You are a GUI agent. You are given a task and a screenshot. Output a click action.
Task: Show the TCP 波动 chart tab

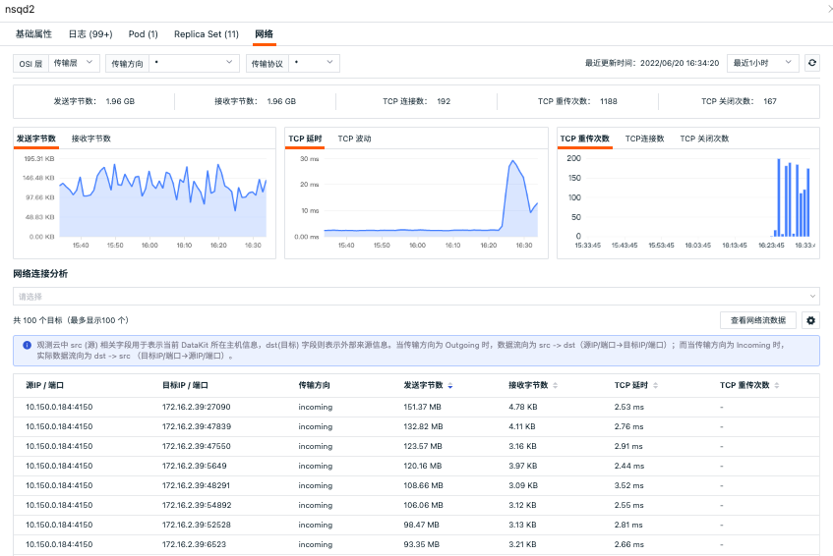pyautogui.click(x=355, y=139)
